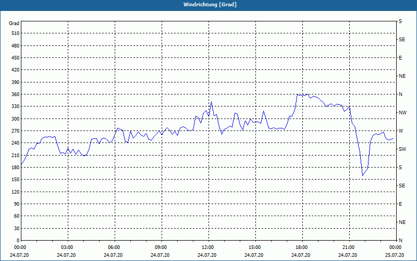Select the 480 degree axis label
The width and height of the screenshot is (417, 261).
16,46
